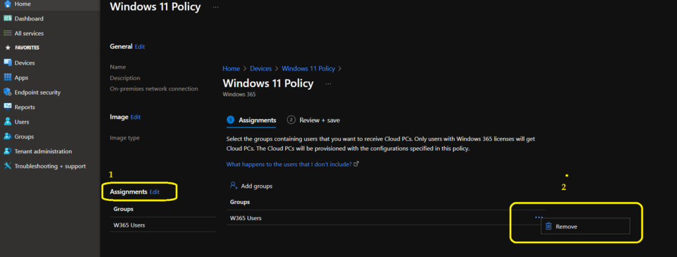The height and width of the screenshot is (257, 677).
Task: Open Tenant administration icon
Action: tap(7, 151)
